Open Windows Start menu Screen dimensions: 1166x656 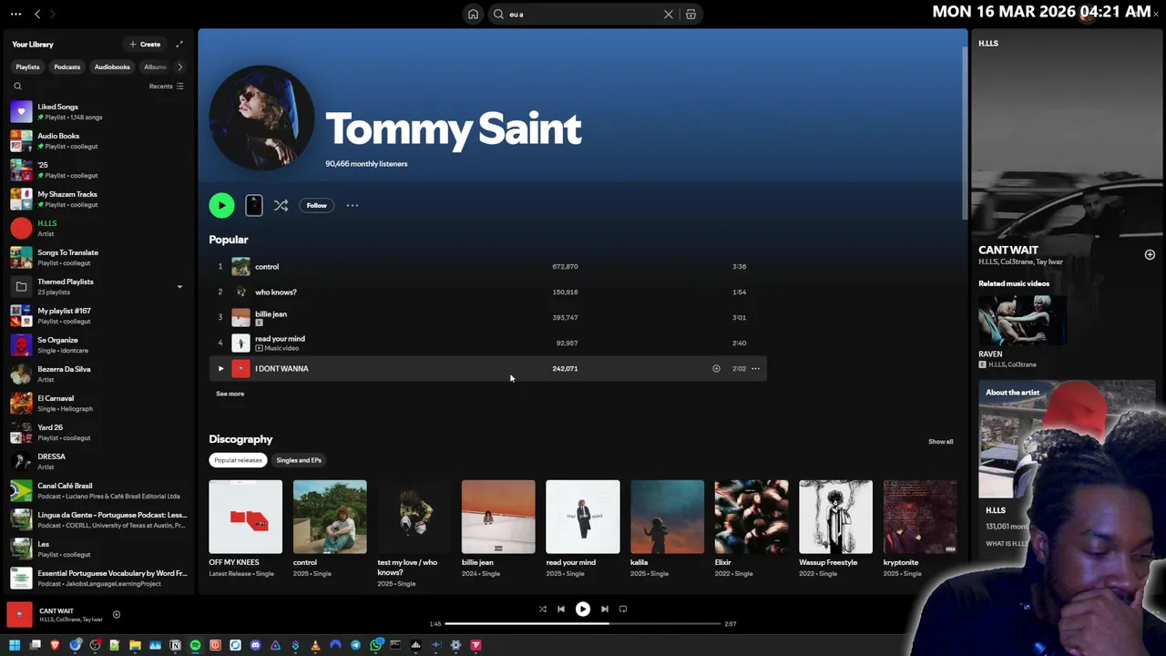coord(15,645)
